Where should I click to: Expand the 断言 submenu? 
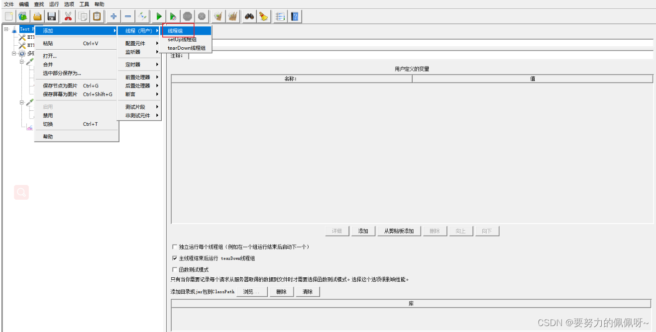139,94
